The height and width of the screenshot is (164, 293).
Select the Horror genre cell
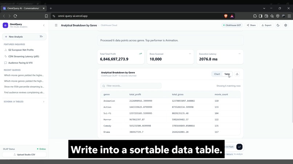click(107, 120)
